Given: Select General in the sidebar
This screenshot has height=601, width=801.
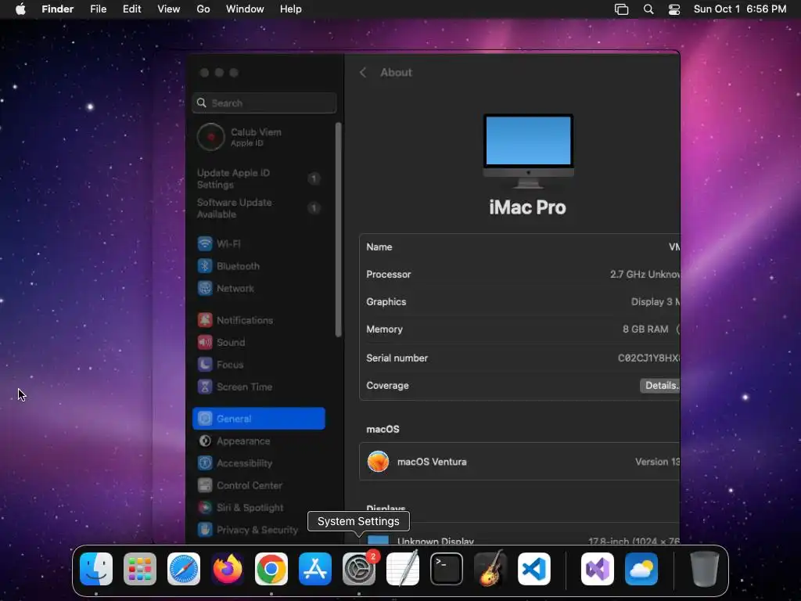Looking at the screenshot, I should click(x=259, y=419).
